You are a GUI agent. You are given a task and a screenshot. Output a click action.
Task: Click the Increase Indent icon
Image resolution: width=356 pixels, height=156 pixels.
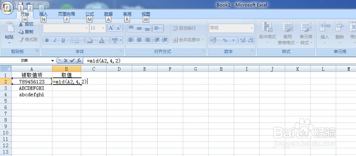point(164,40)
